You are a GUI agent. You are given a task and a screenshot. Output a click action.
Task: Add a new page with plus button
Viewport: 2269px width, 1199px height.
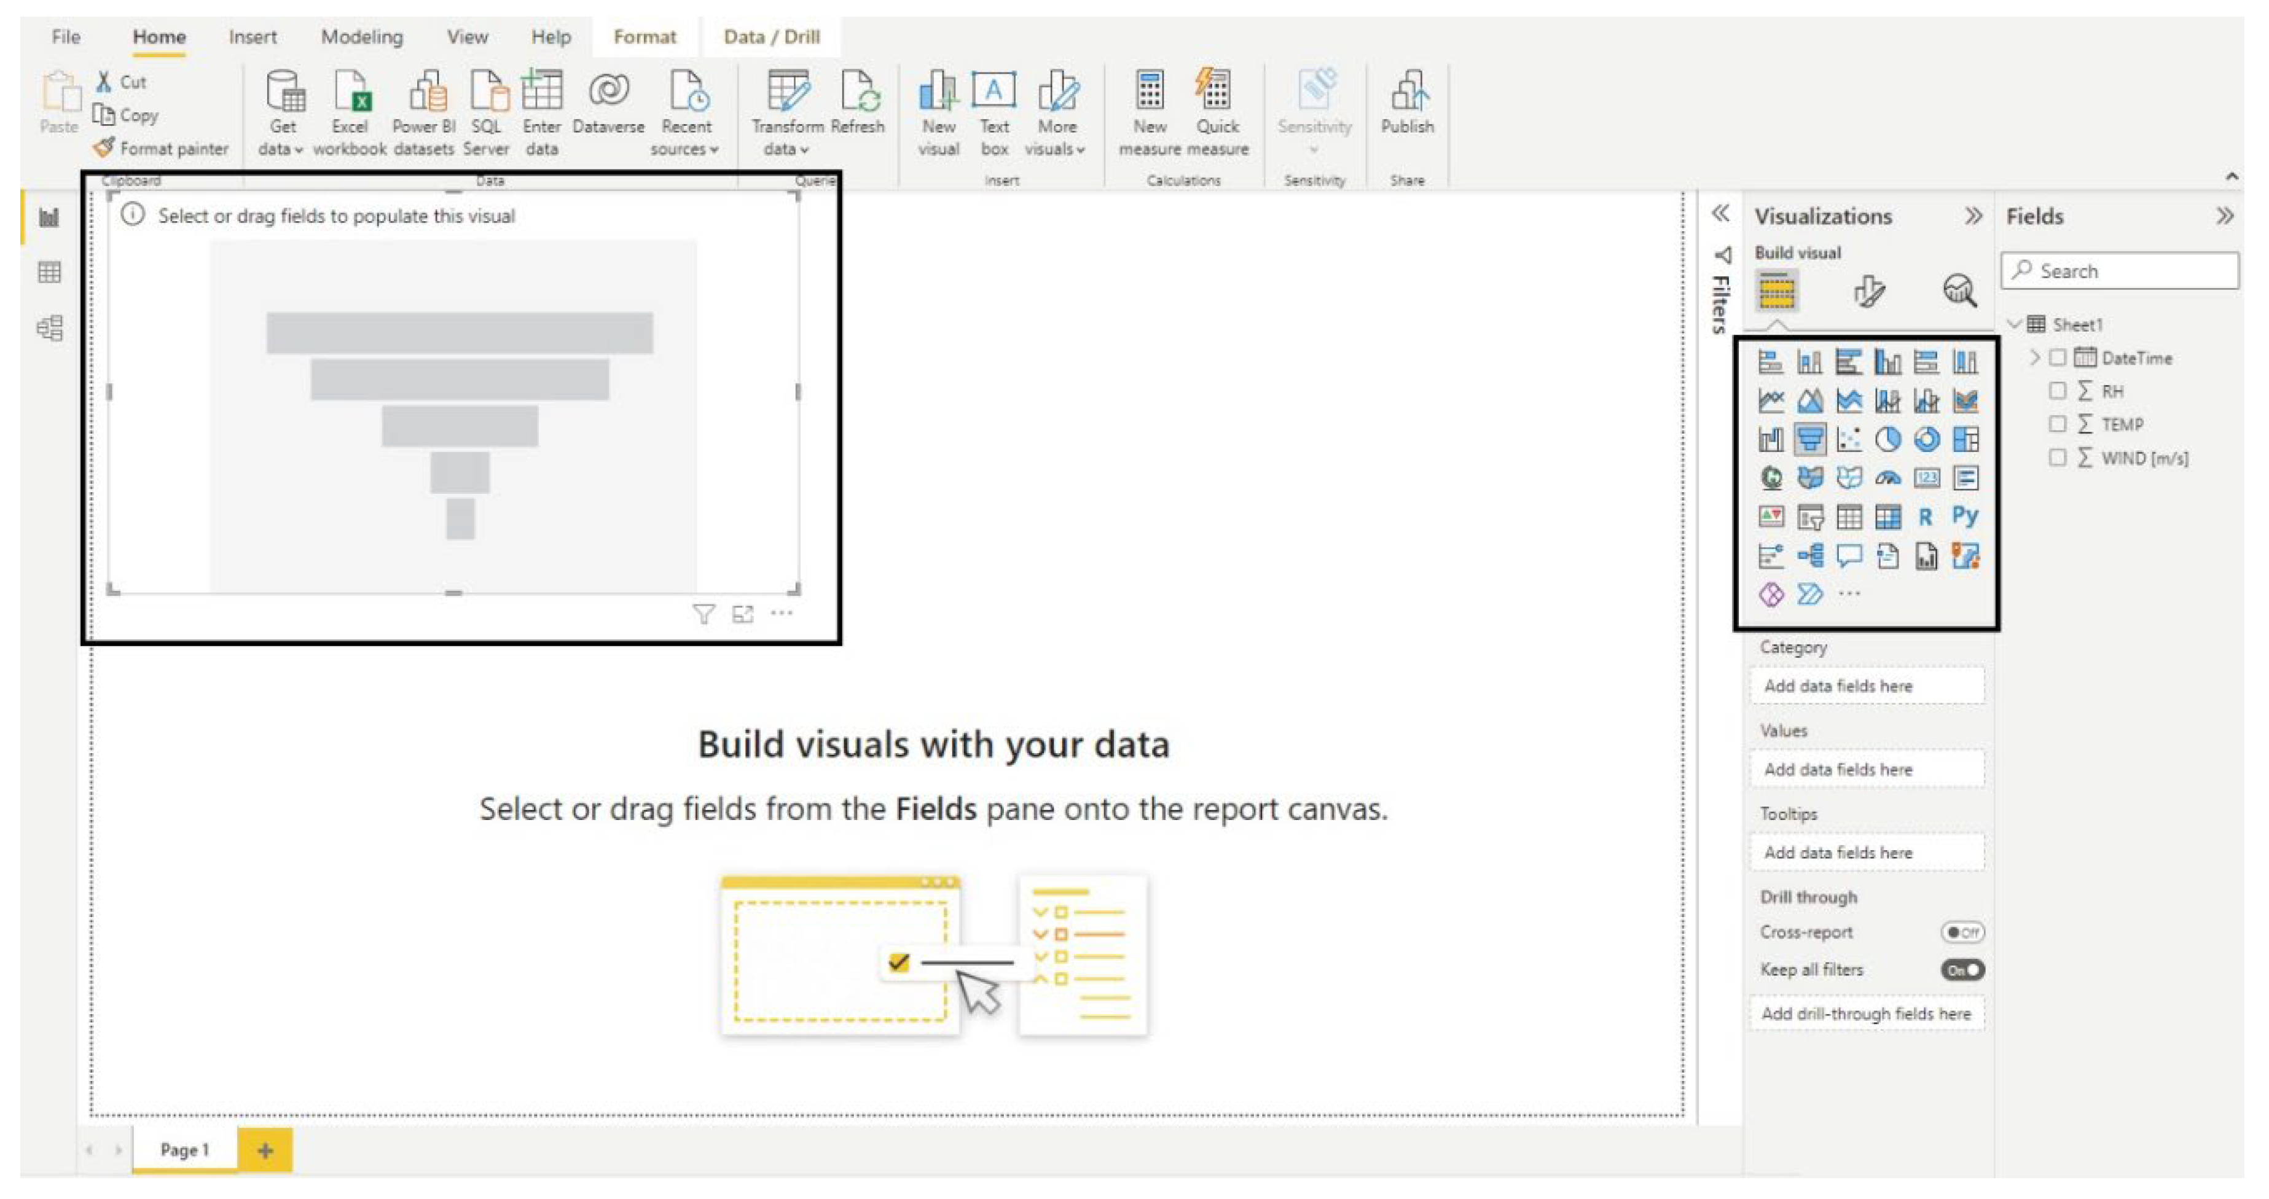265,1150
